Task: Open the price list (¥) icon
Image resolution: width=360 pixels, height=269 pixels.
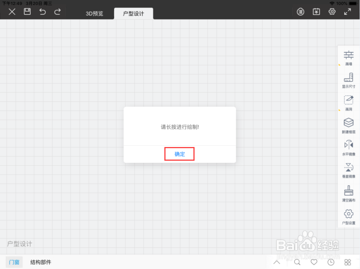Action: tap(316, 12)
